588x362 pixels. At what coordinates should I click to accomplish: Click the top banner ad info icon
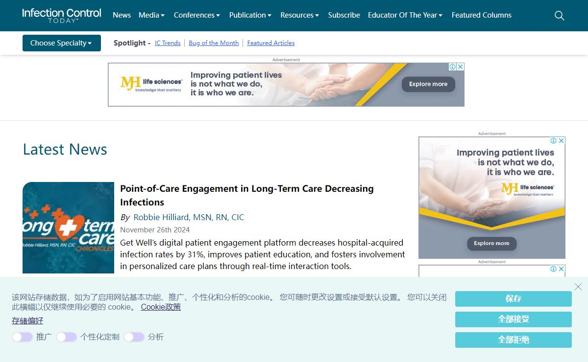click(x=453, y=67)
